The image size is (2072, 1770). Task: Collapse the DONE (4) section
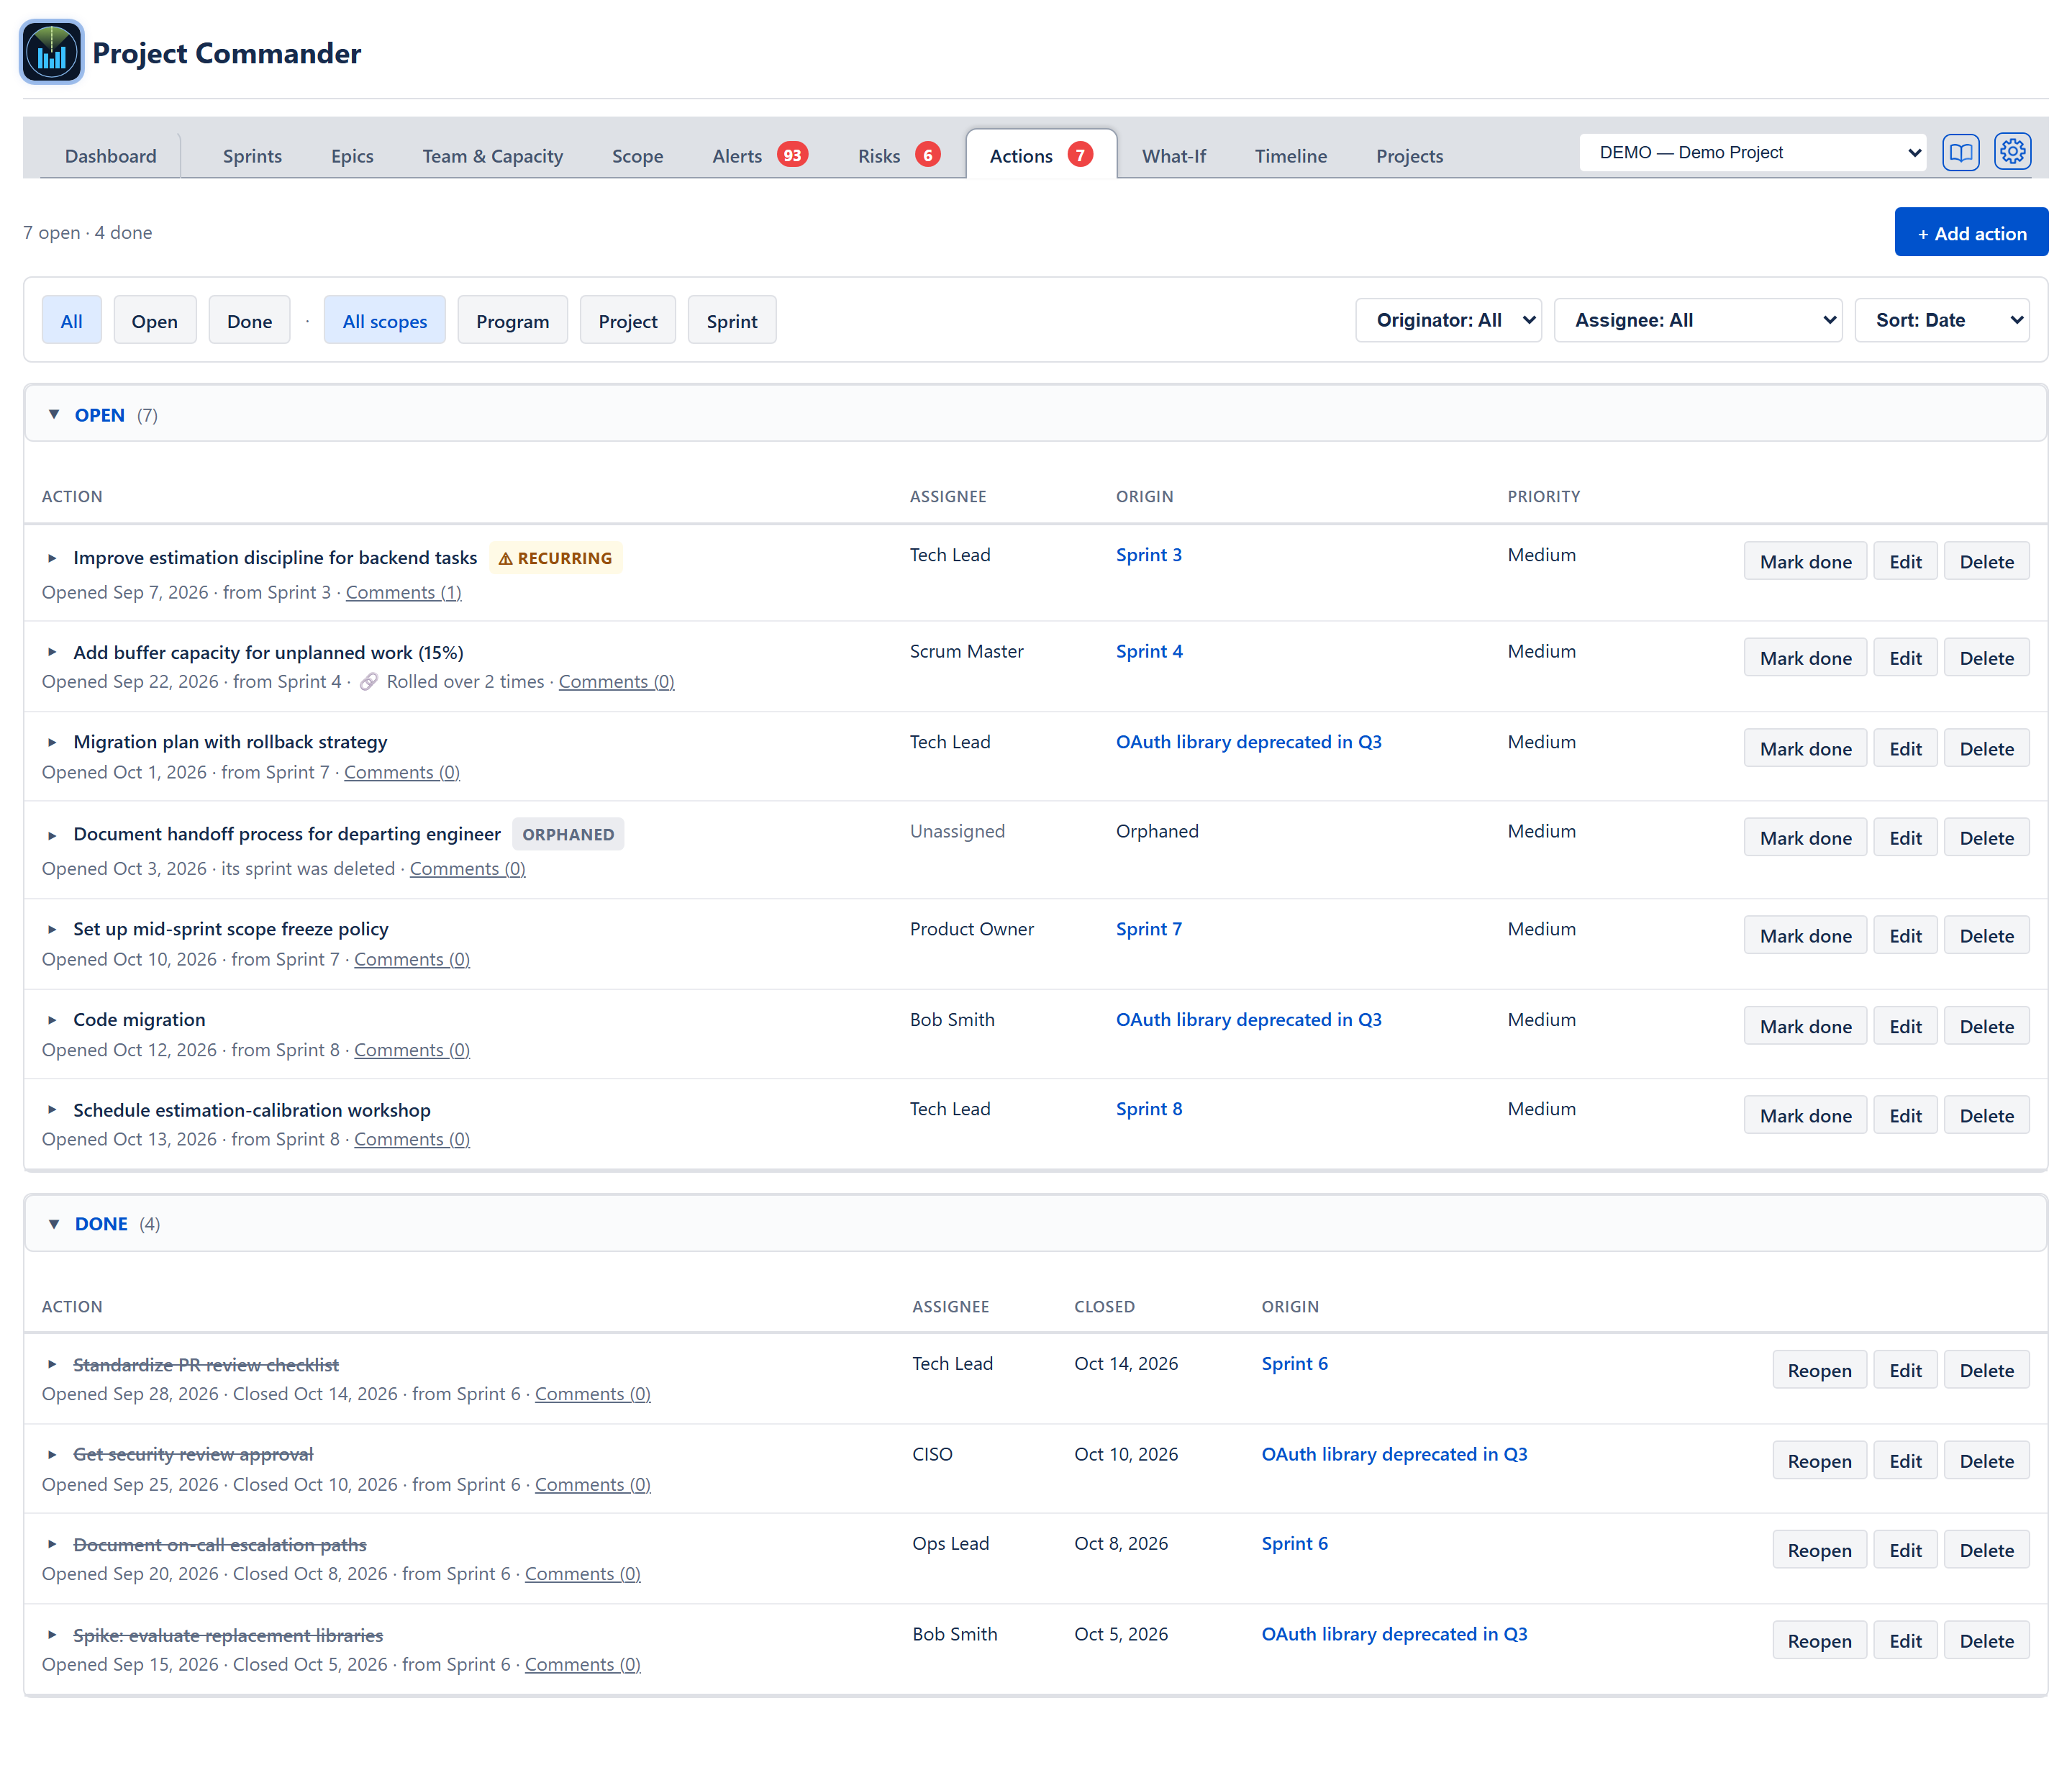(1036, 1223)
